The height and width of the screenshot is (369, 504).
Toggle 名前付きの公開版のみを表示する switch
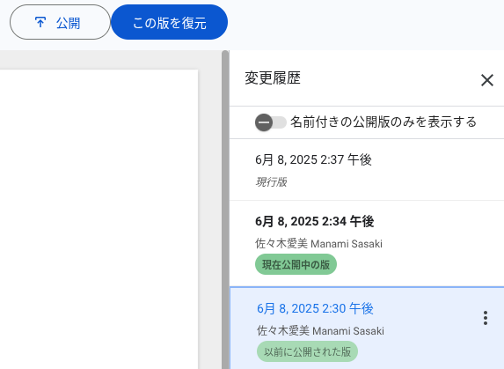271,122
